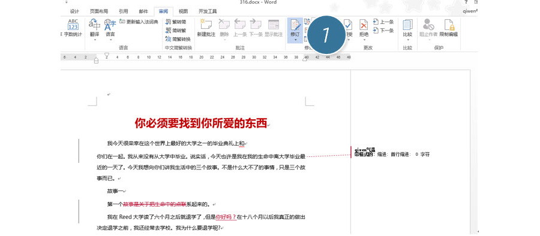Viewport: 540px width, 236px height.
Task: Switch to the 设计 tab
Action: click(74, 11)
